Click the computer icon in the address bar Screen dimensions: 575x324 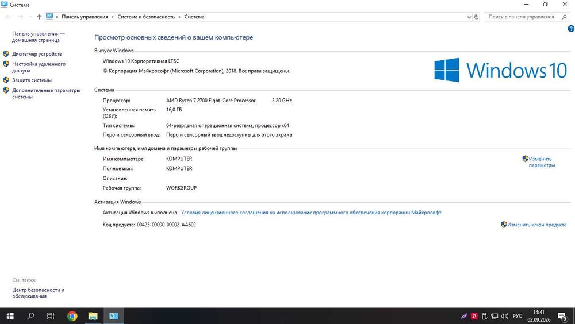[x=49, y=17]
